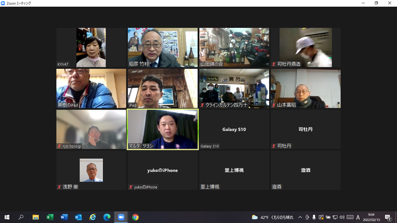Image resolution: width=397 pixels, height=223 pixels.
Task: Click muted mic icon beside 司牡丹酒造
Action: coord(274,64)
